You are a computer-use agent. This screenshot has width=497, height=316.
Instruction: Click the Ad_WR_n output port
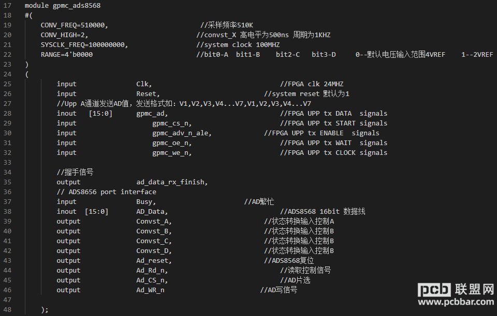(150, 290)
